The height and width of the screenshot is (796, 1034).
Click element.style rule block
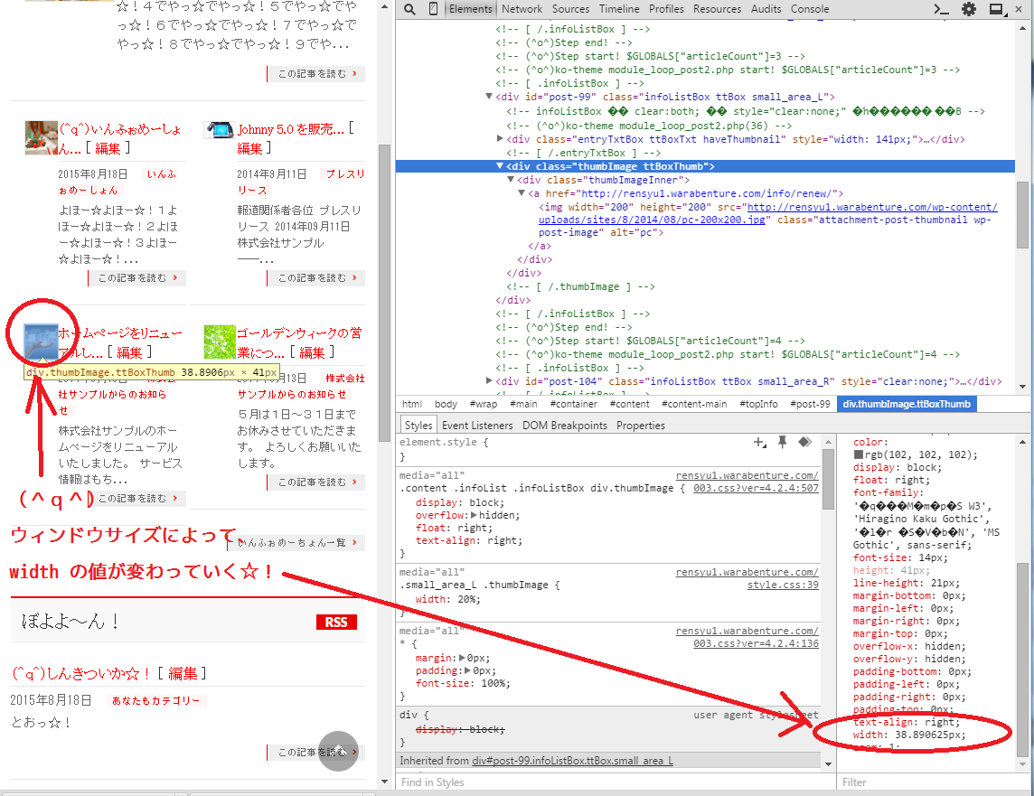609,449
